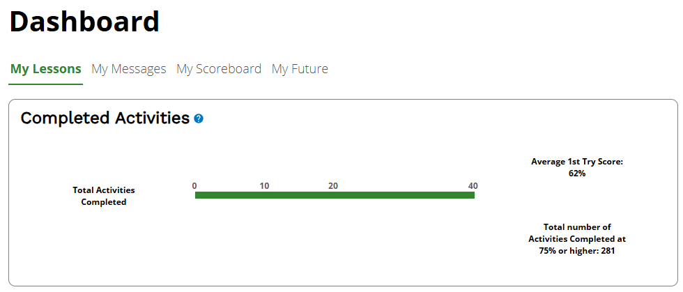Select the My Future tab
The width and height of the screenshot is (683, 292).
300,69
